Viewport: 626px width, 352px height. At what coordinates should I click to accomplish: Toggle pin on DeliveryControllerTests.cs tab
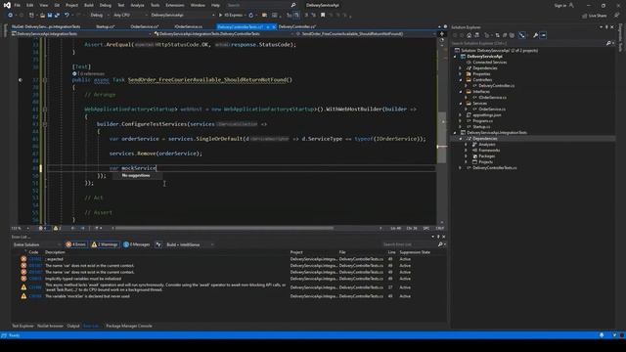268,26
